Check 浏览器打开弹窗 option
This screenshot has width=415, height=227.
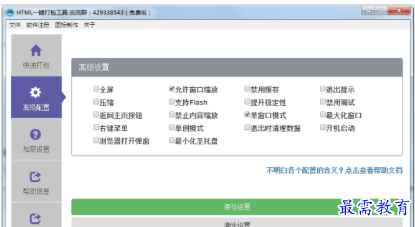coord(96,141)
